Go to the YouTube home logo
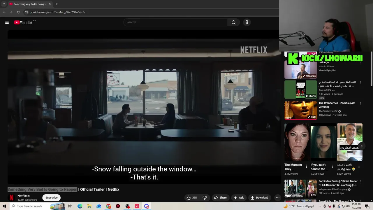 (x=23, y=22)
